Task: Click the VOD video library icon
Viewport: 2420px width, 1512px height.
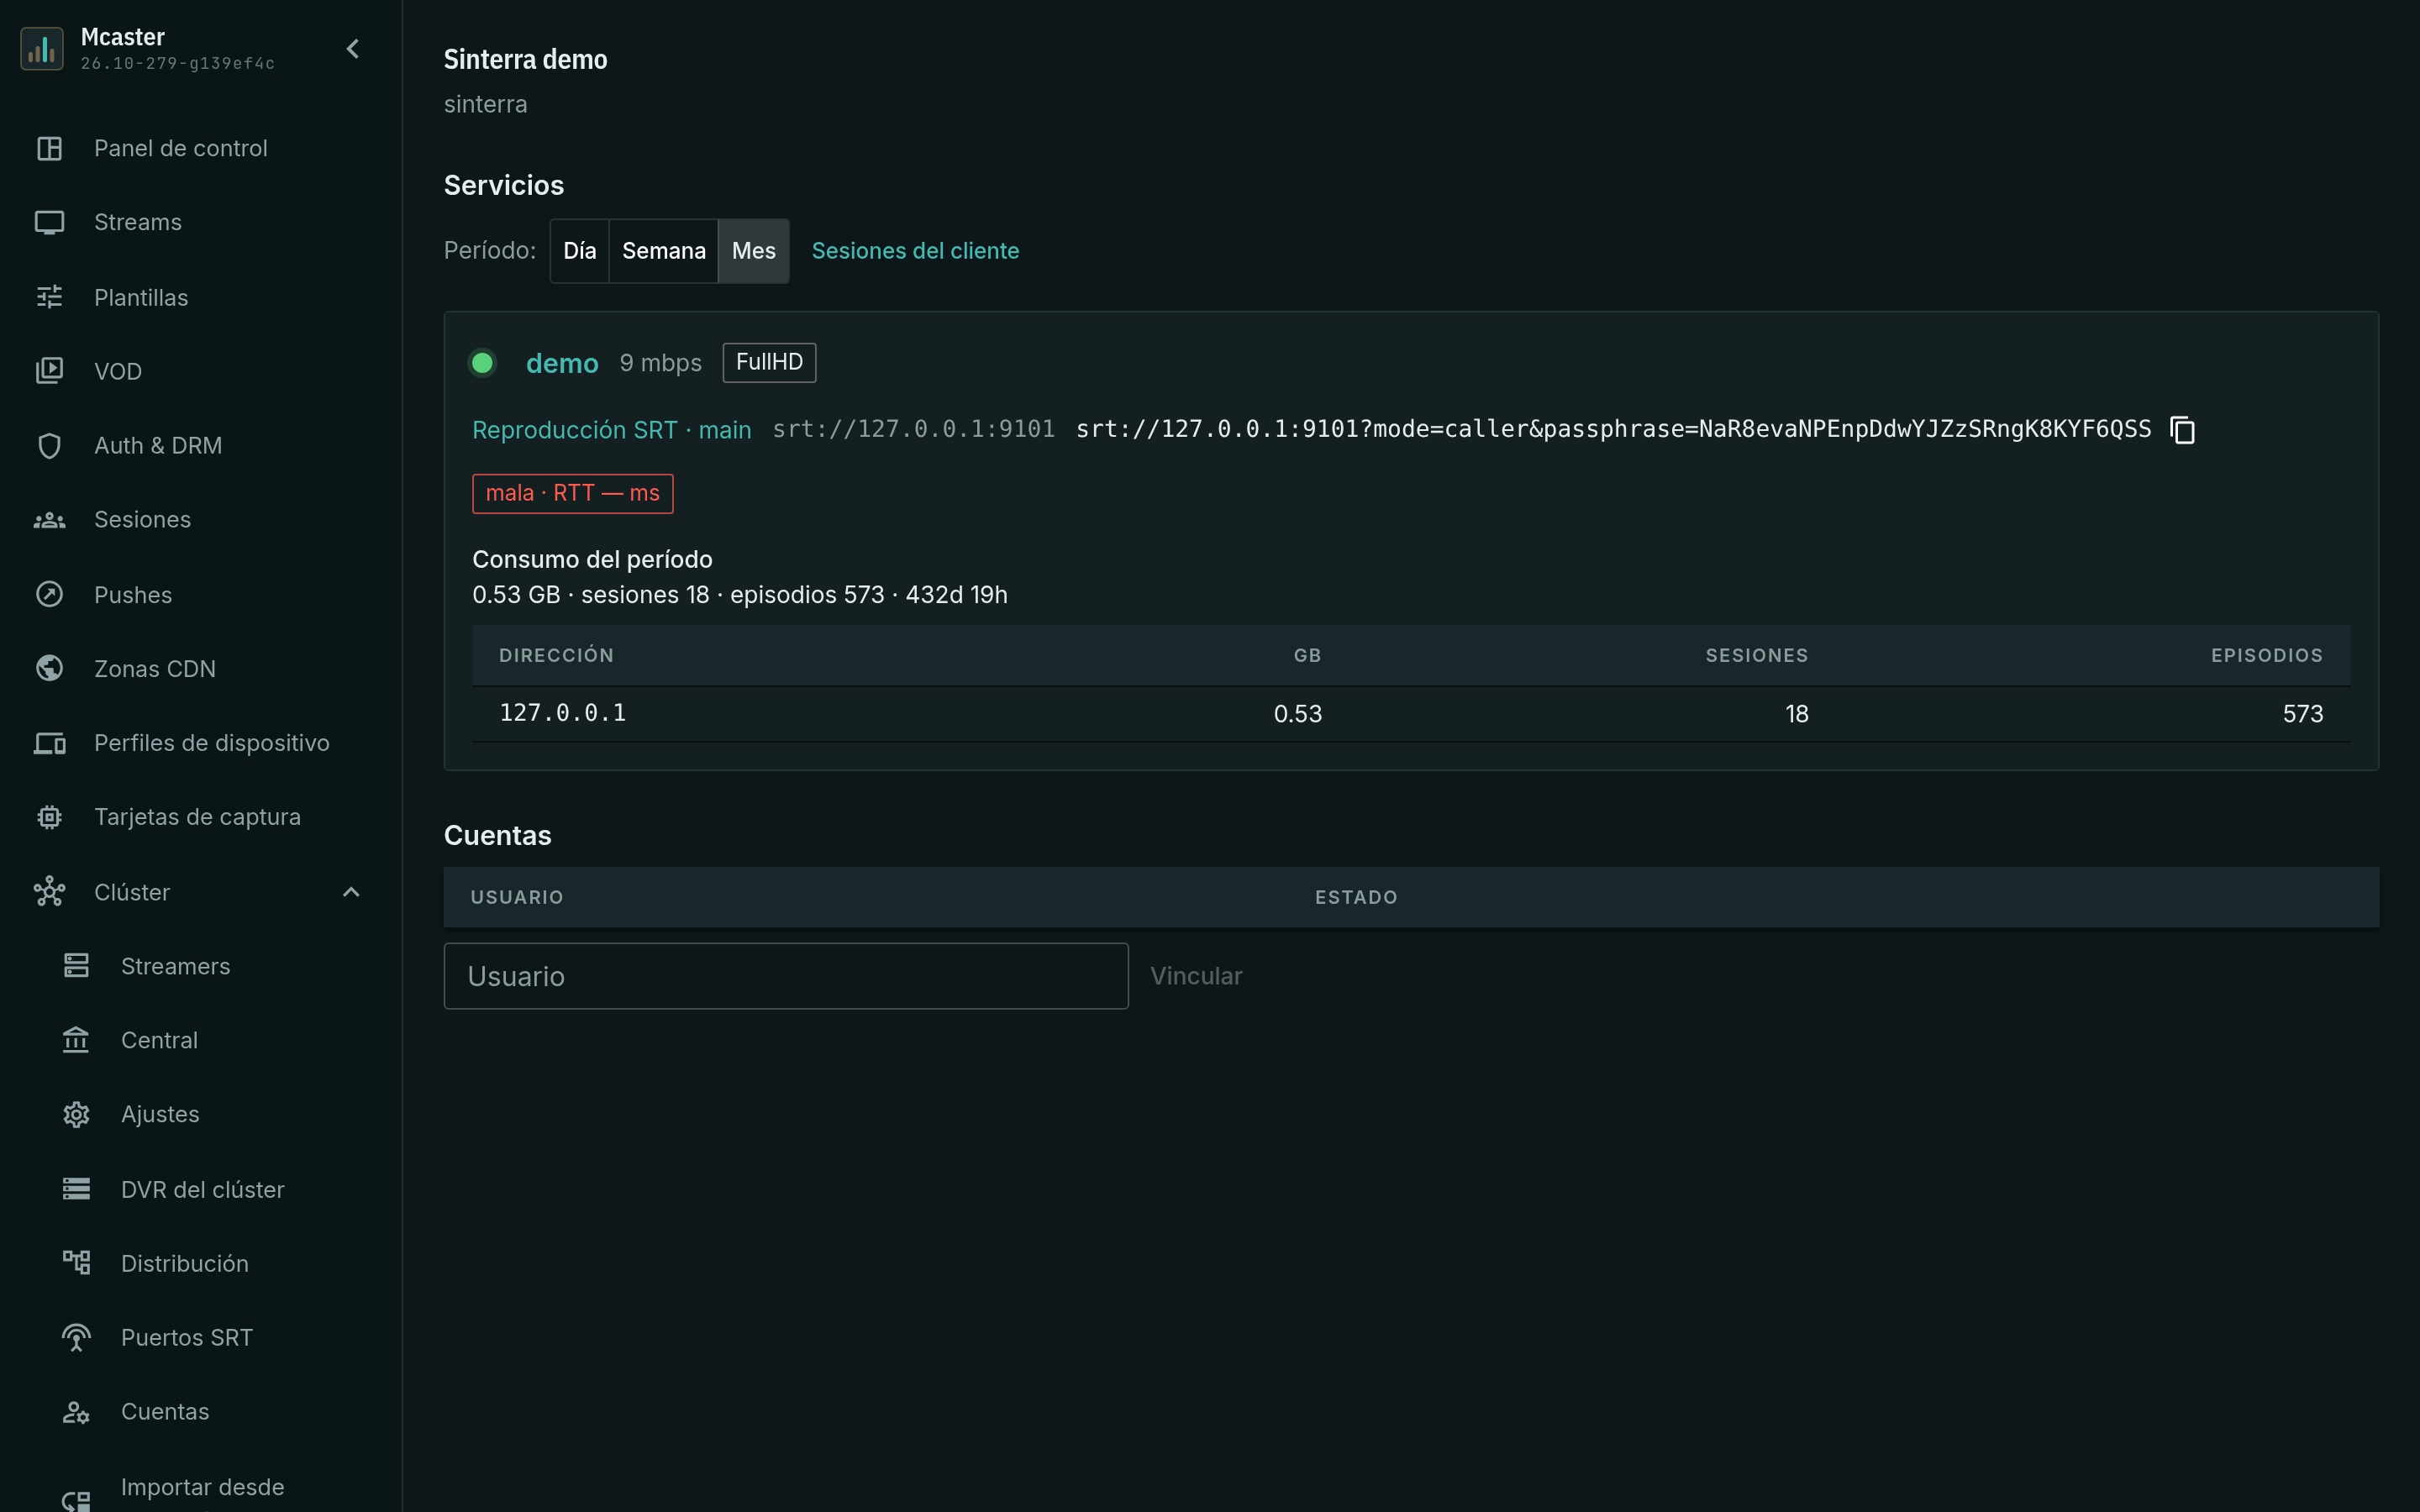Action: pyautogui.click(x=49, y=371)
